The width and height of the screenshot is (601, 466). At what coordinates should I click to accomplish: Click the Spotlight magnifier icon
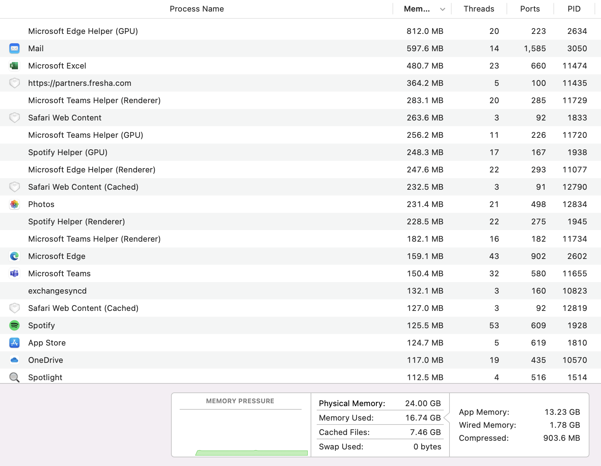pyautogui.click(x=14, y=377)
